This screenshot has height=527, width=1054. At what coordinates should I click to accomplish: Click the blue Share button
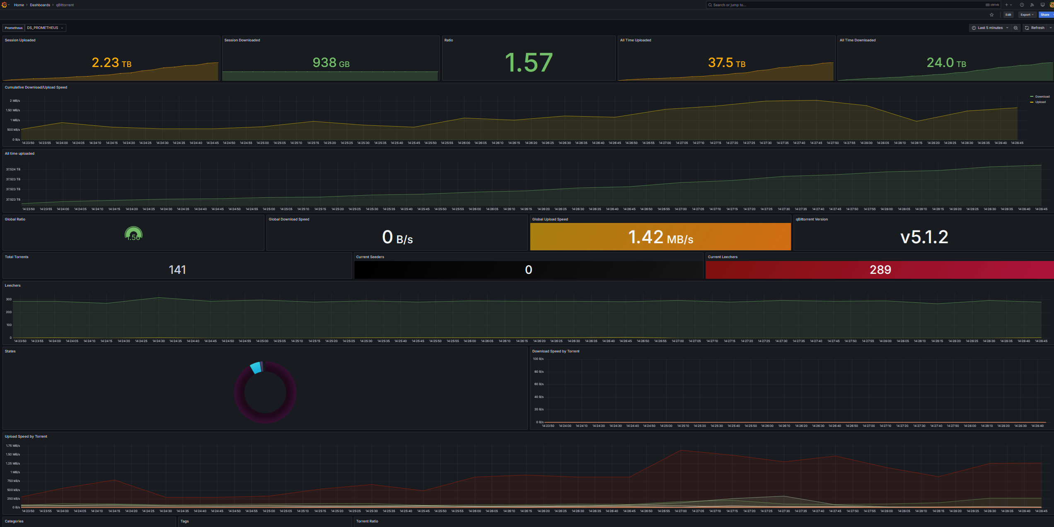[x=1045, y=15]
